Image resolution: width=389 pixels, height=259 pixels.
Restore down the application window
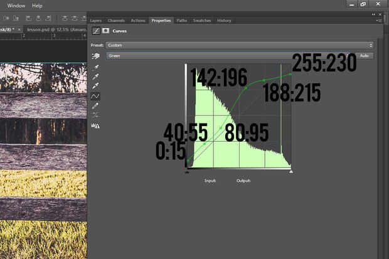363,4
